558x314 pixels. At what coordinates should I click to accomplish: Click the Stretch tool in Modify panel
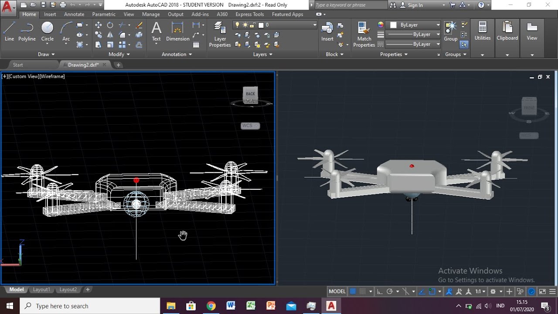pyautogui.click(x=99, y=44)
